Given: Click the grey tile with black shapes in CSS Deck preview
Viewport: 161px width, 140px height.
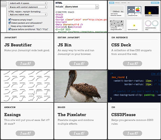Looking at the screenshot, I should [x=117, y=23].
